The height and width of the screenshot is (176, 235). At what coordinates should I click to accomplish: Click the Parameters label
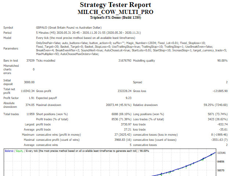tap(11, 48)
